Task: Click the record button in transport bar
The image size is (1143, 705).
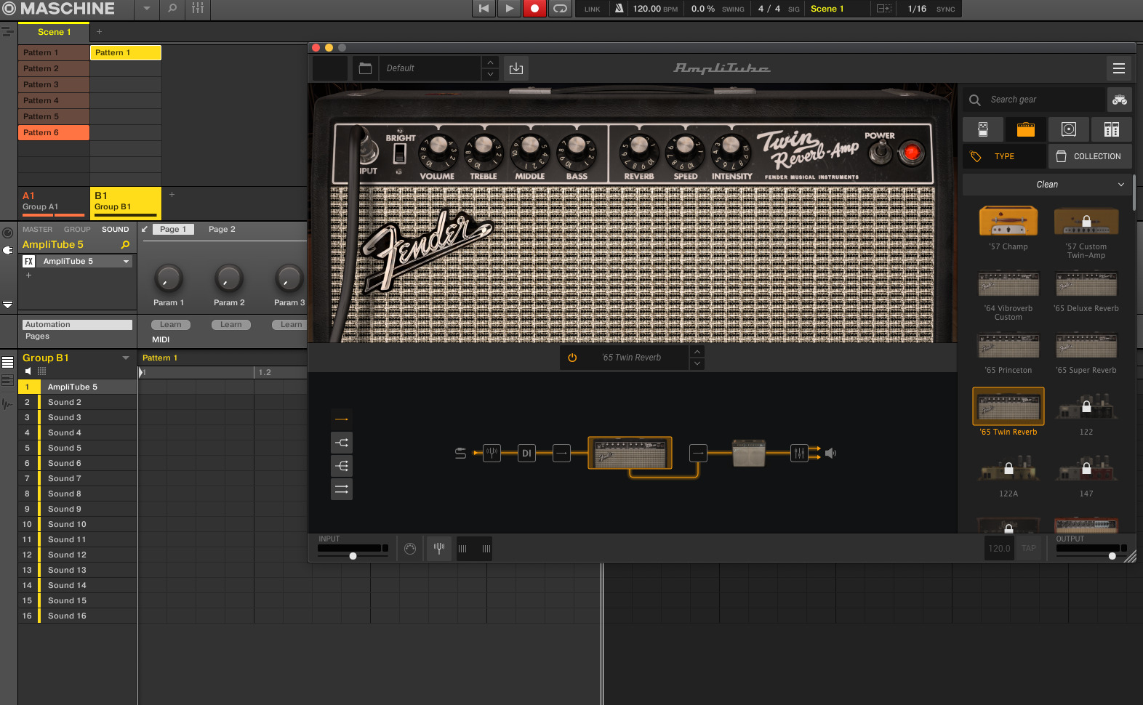Action: point(534,9)
